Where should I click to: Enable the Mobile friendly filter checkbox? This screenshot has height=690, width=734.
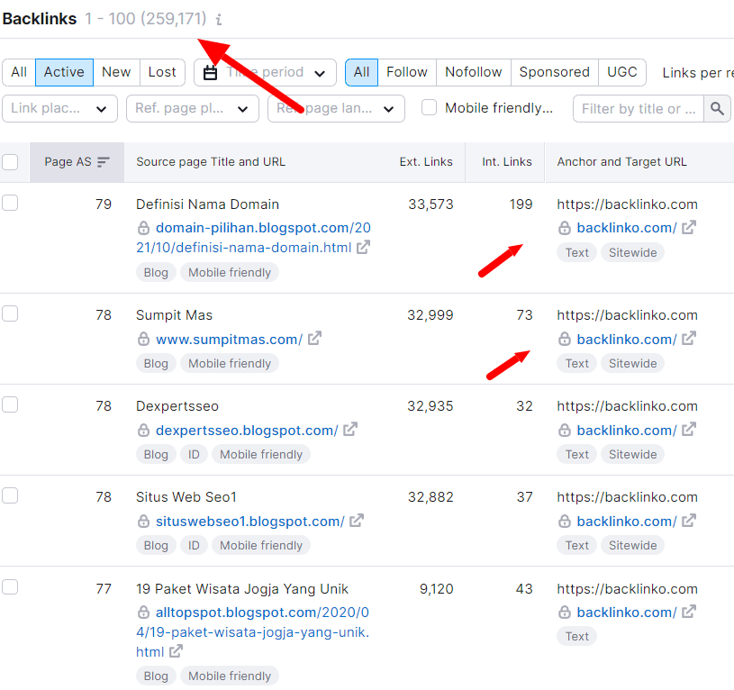pos(429,107)
